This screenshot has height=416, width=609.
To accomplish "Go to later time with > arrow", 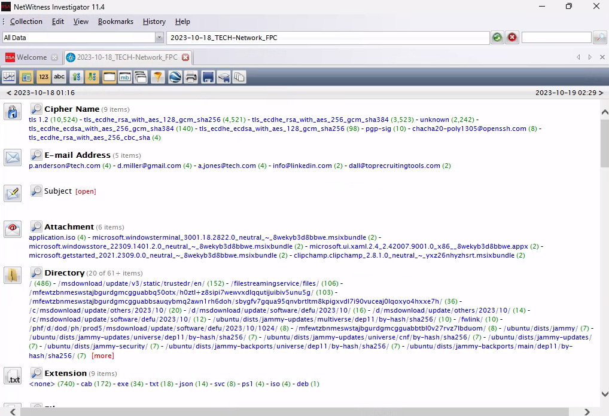I will click(x=601, y=93).
